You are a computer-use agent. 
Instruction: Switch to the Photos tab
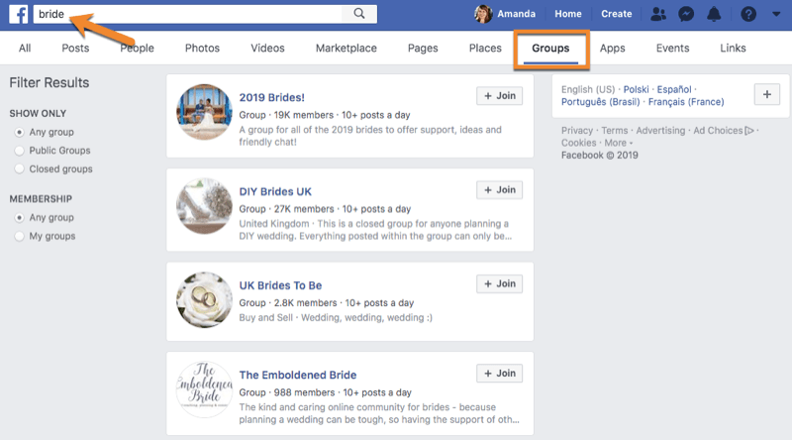[202, 48]
